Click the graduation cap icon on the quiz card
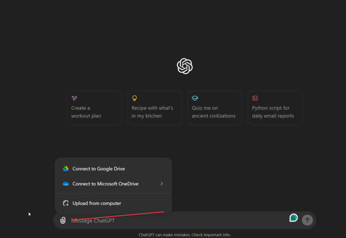The width and height of the screenshot is (346, 238). point(195,98)
